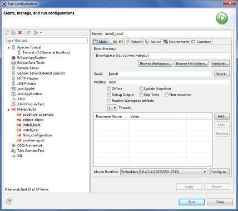Click the HTTP Preview icon
The image size is (238, 211).
13,78
